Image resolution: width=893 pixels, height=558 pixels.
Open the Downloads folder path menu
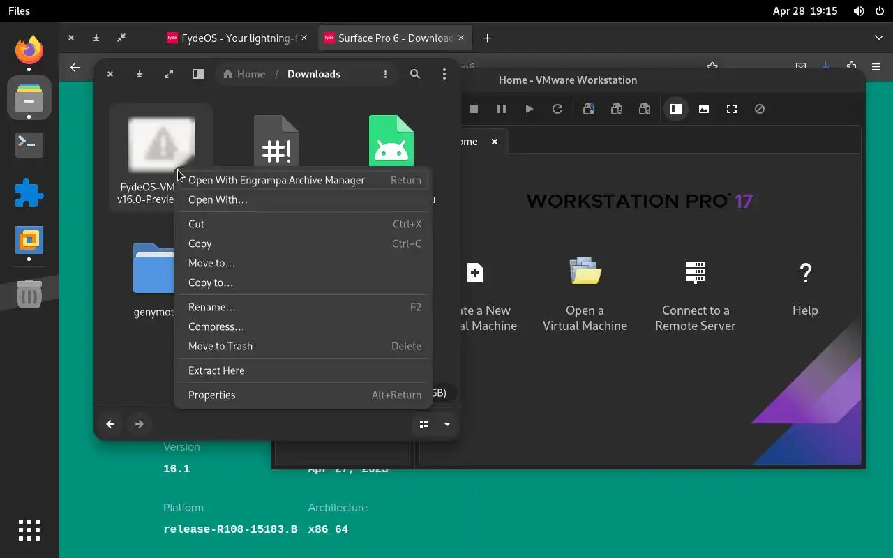pyautogui.click(x=385, y=74)
